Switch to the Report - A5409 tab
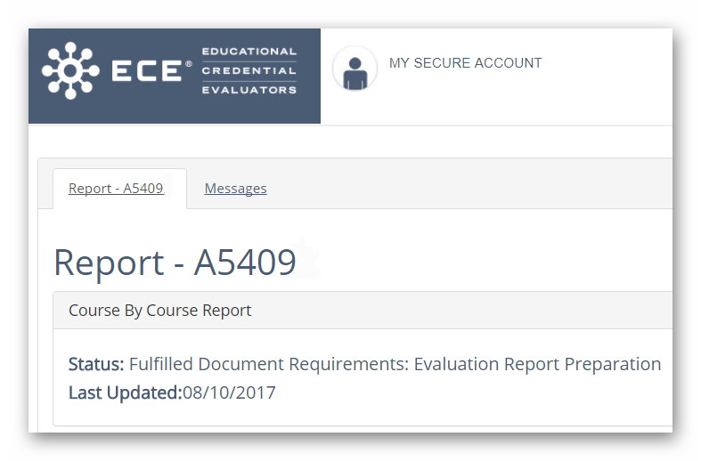 pos(117,188)
